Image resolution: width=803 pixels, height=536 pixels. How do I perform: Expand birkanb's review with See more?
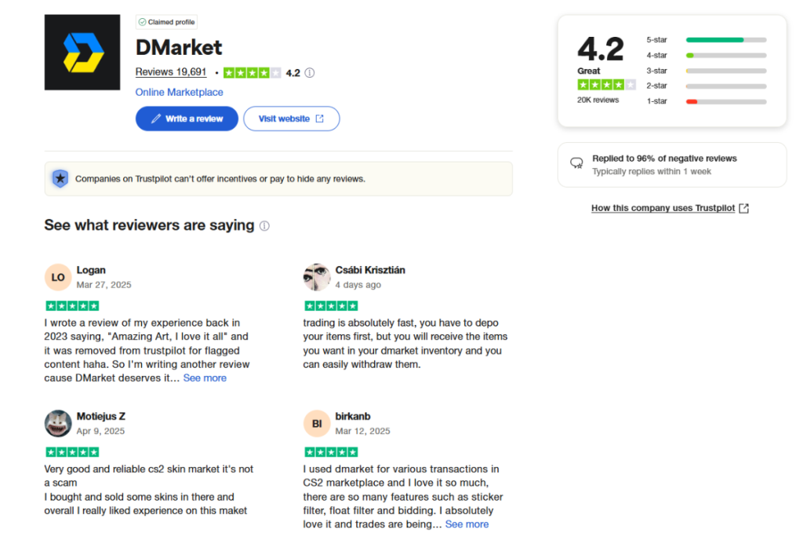click(467, 524)
